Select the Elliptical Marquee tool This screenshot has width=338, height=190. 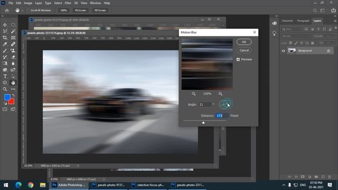pyautogui.click(x=13, y=25)
